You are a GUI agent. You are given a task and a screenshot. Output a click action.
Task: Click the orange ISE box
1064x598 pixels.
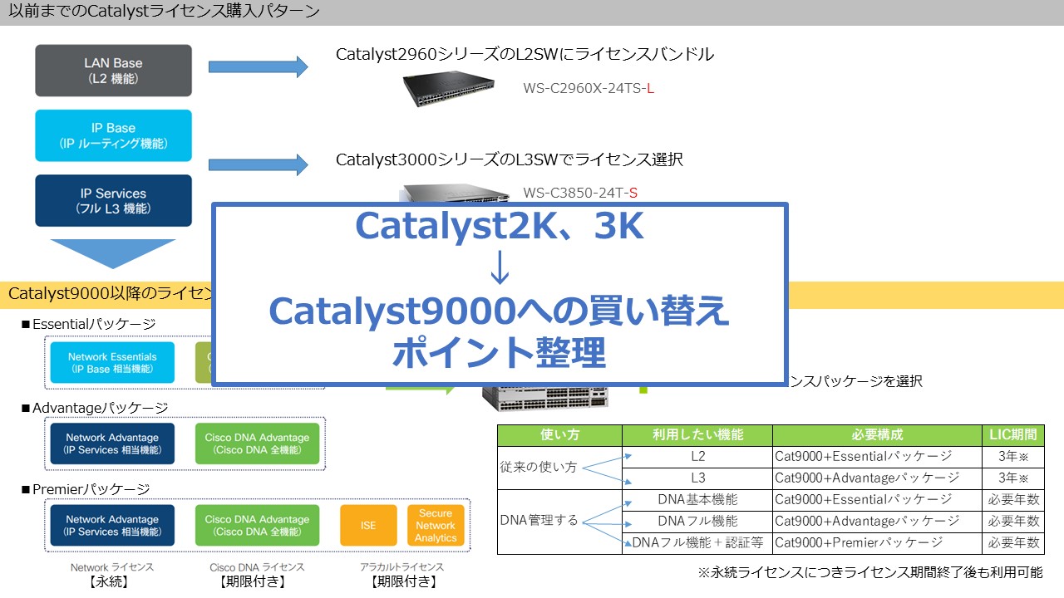point(368,525)
